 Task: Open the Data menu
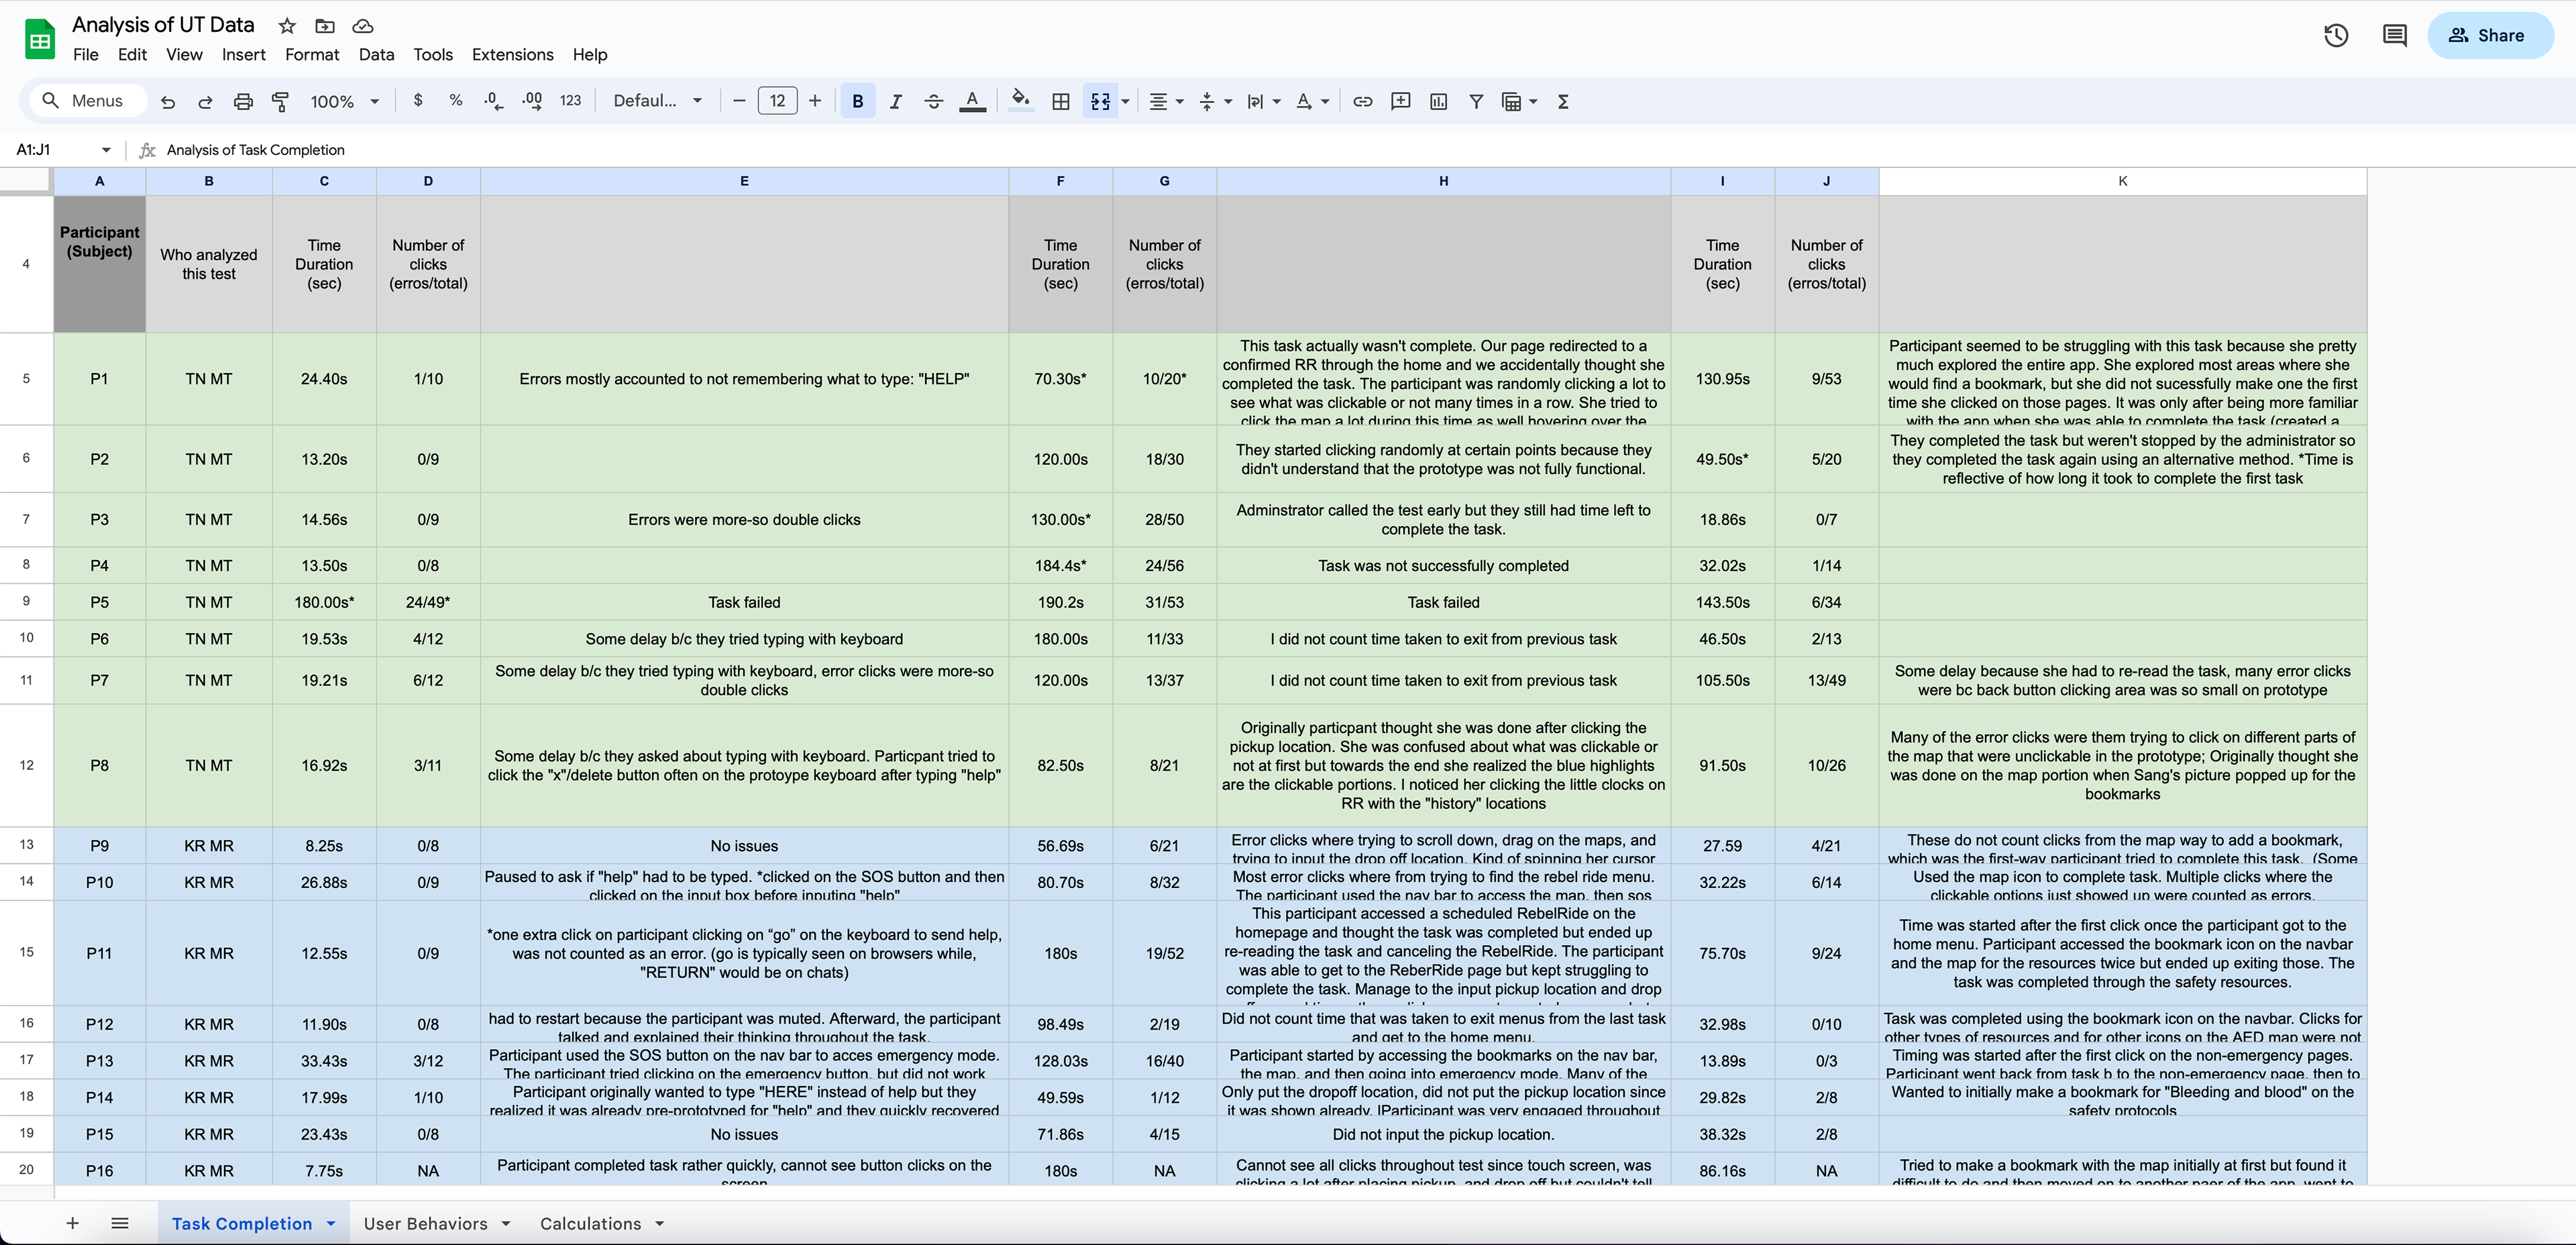click(376, 55)
